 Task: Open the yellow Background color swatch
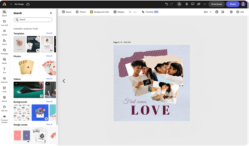[92, 12]
